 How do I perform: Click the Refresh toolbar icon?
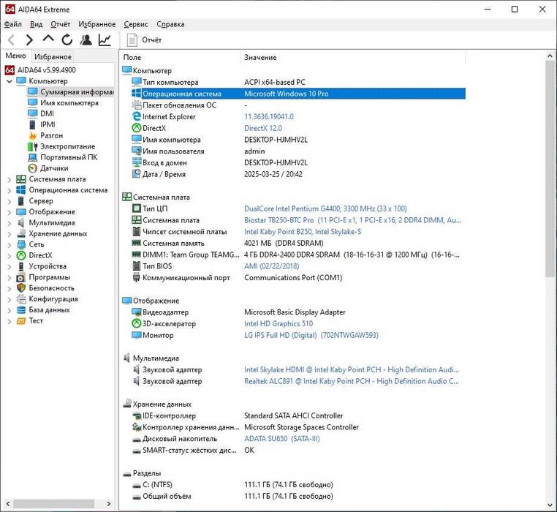click(67, 39)
